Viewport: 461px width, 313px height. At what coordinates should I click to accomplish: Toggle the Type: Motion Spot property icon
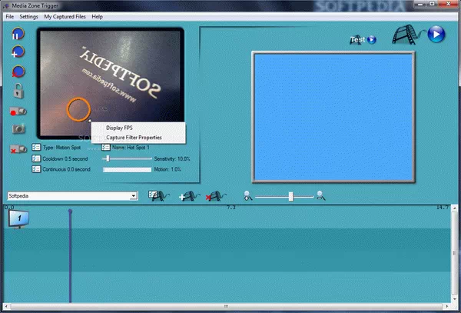[36, 147]
